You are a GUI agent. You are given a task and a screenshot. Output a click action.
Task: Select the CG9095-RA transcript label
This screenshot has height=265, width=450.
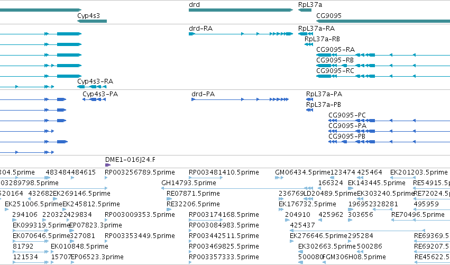click(x=335, y=50)
